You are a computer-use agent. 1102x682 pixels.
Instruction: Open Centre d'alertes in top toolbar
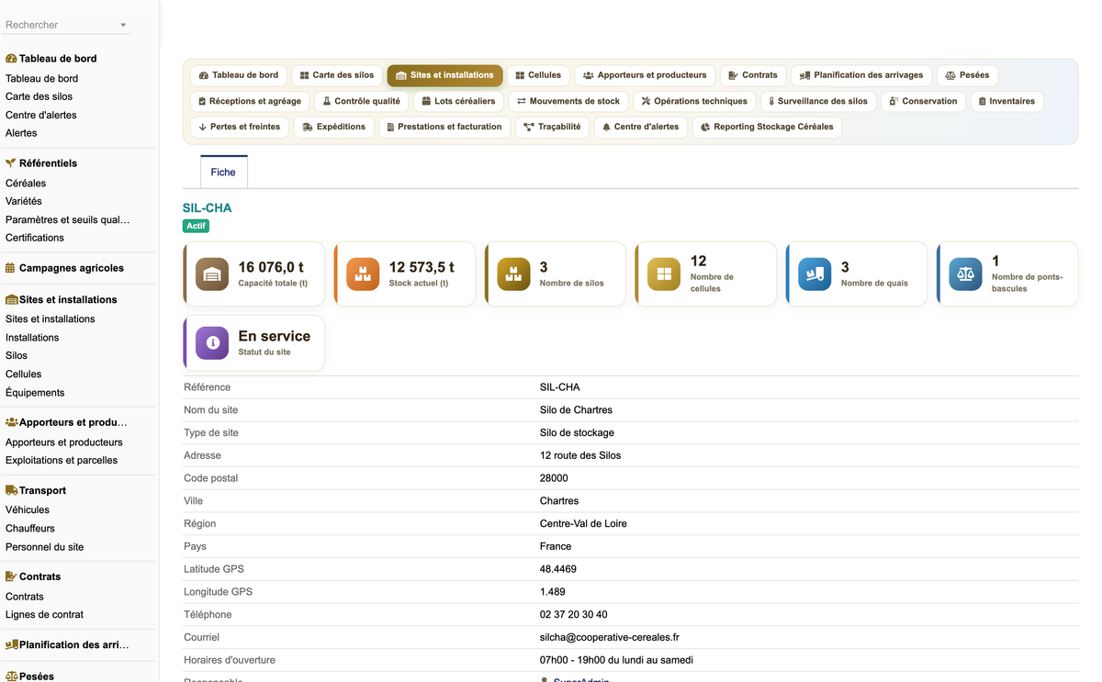click(x=640, y=127)
